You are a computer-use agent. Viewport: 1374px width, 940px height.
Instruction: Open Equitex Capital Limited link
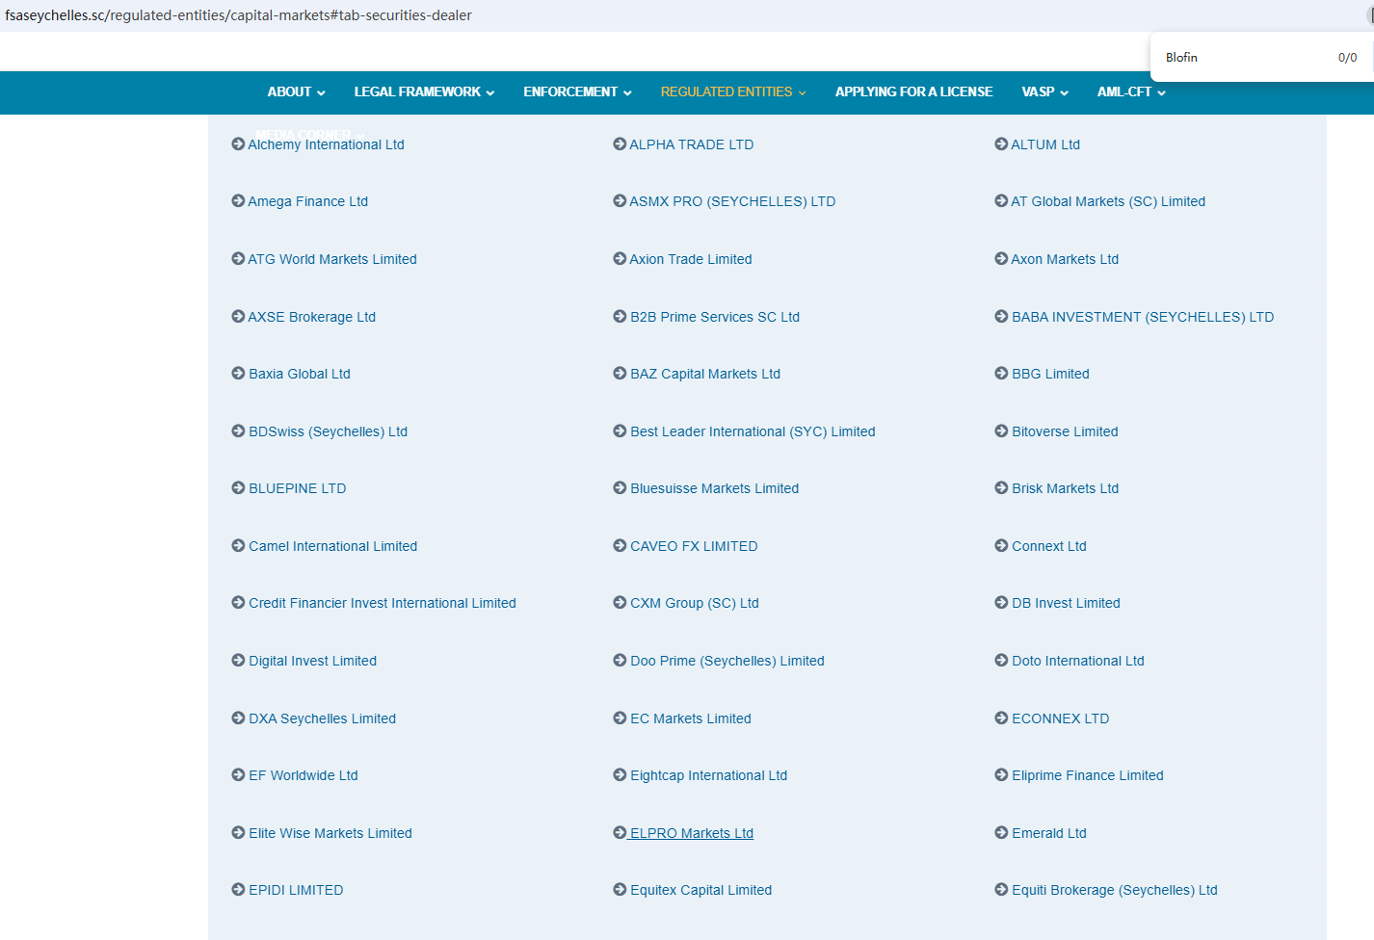click(701, 890)
